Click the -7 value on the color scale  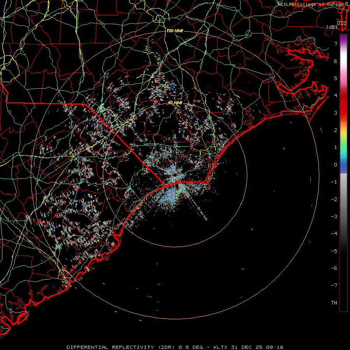pyautogui.click(x=334, y=285)
